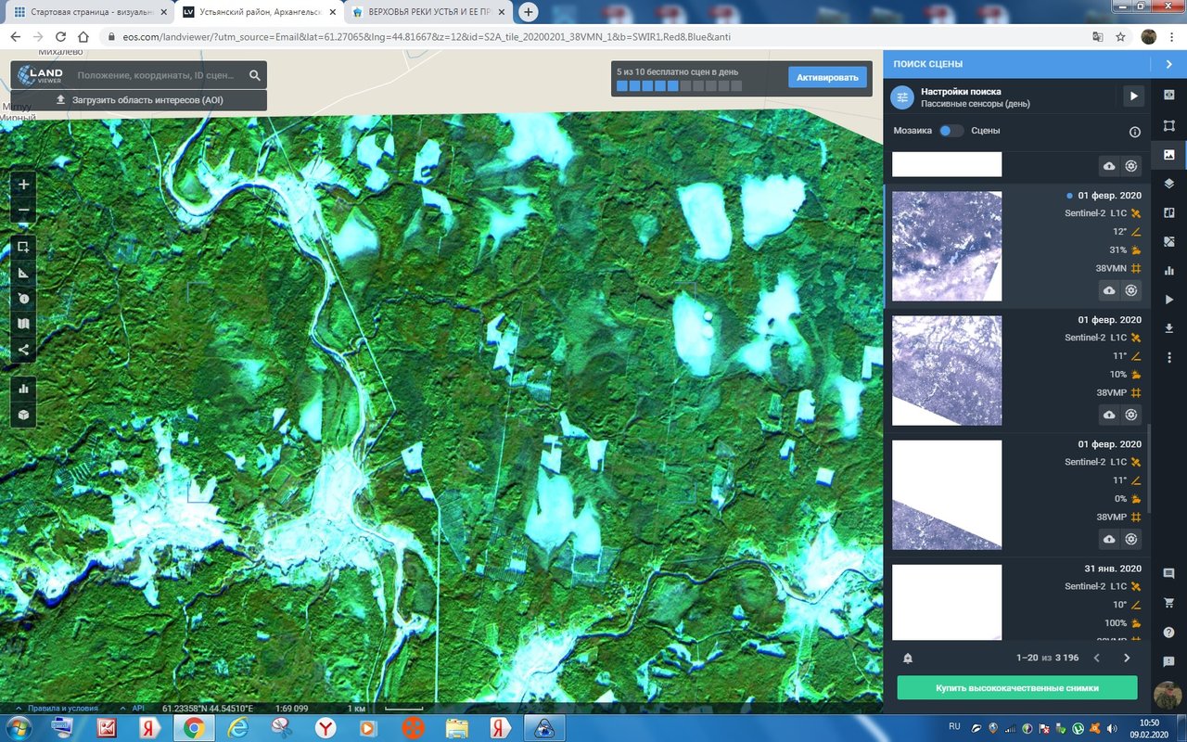
Task: Download the 38VMN scene via cloud icon
Action: (x=1109, y=290)
